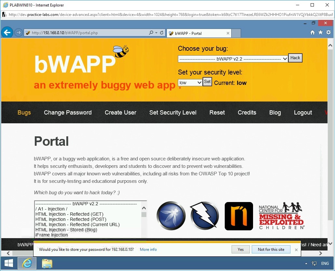
Task: Open the address bar autocomplete dropdown arrow
Action: coord(156,33)
